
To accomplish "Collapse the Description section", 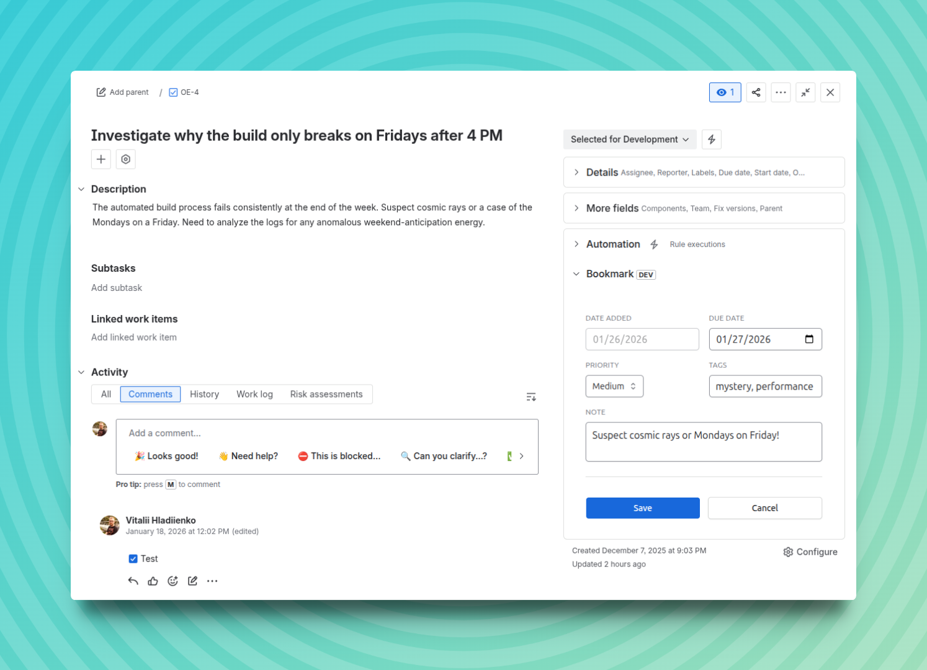I will [81, 189].
